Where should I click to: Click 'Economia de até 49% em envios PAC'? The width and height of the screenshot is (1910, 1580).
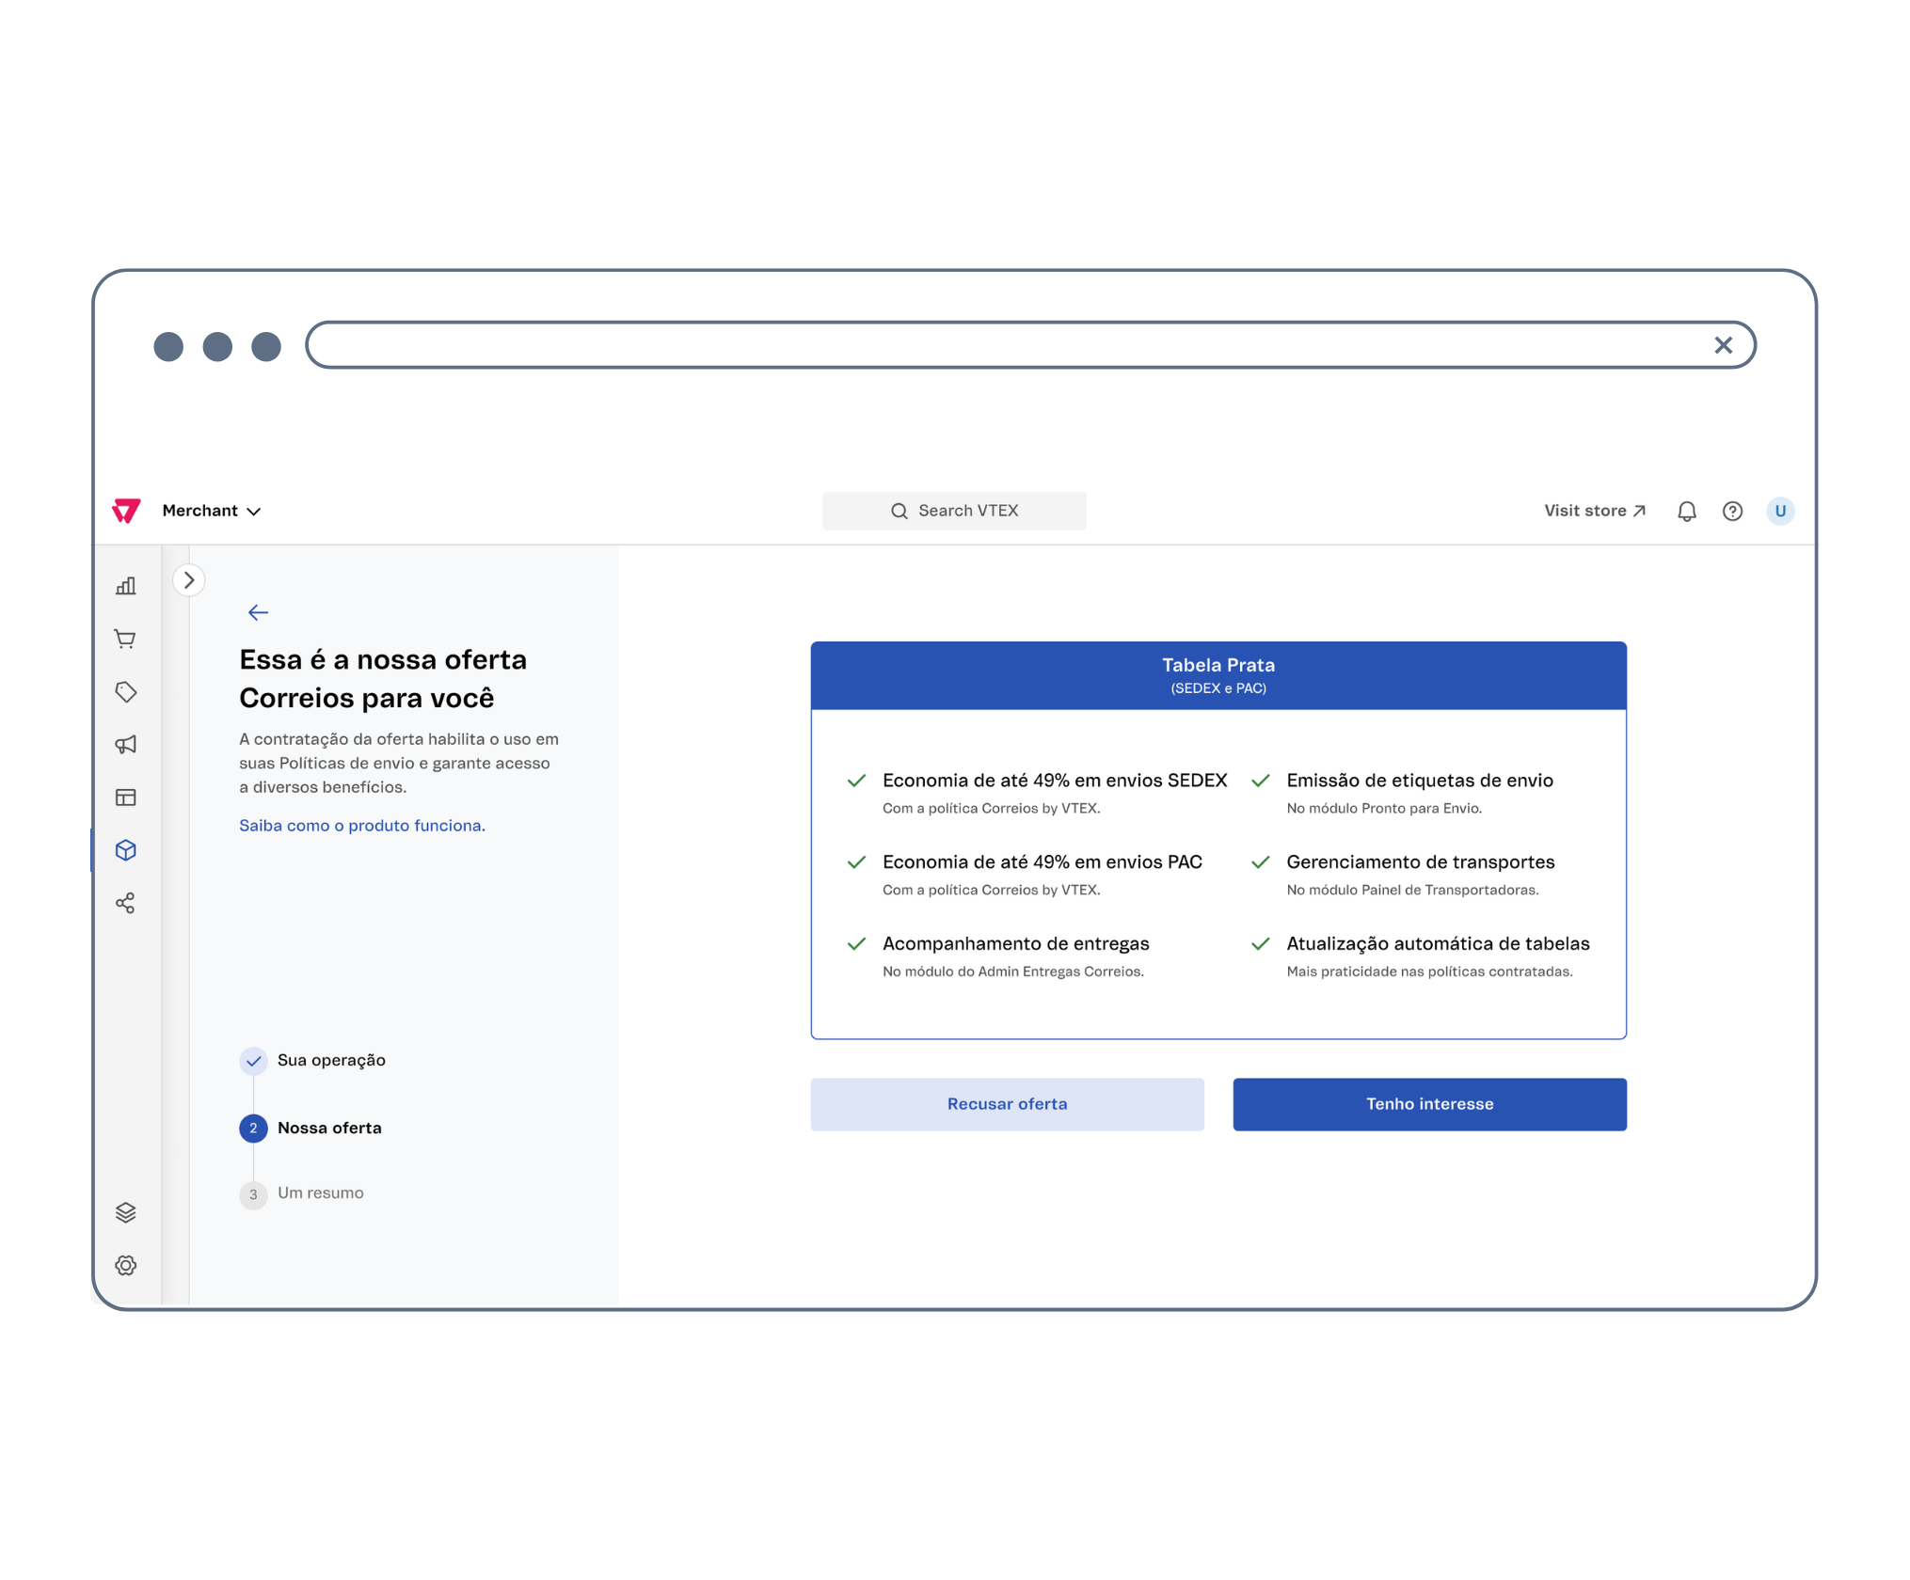(x=1042, y=862)
